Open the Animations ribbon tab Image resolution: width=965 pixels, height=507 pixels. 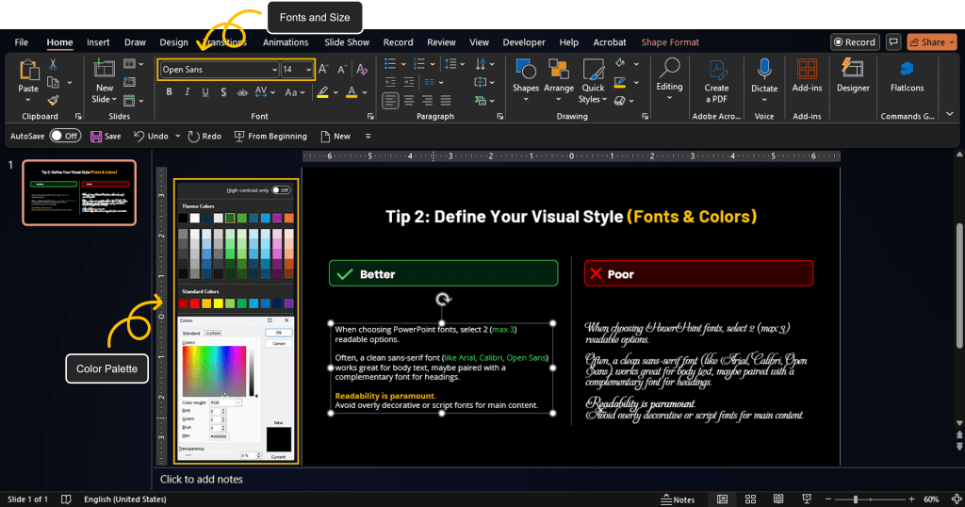coord(286,42)
